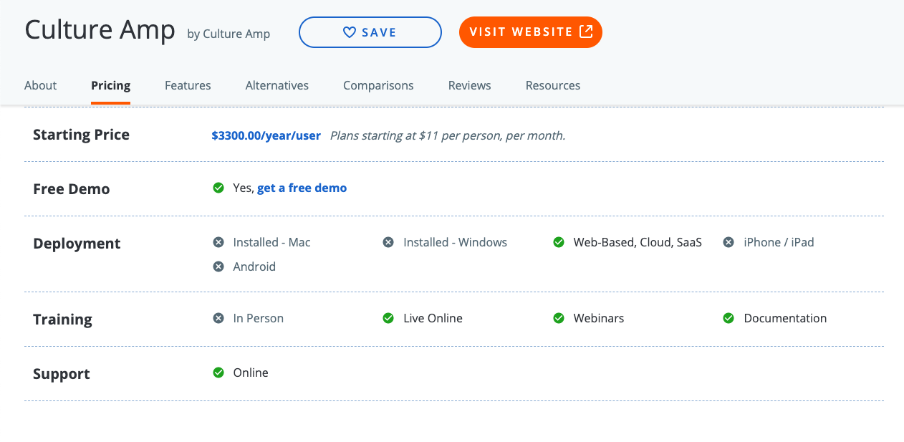
Task: Go to the Alternatives tab
Action: 277,85
